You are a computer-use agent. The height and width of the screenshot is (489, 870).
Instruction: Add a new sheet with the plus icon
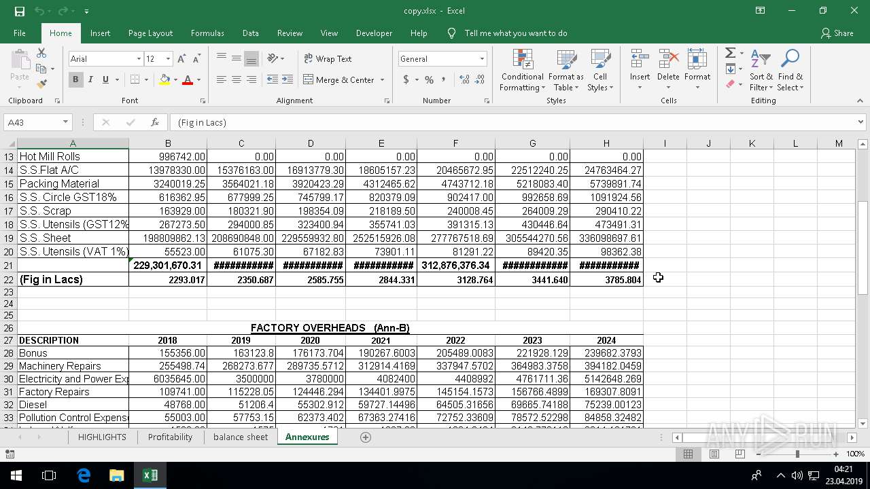point(366,437)
